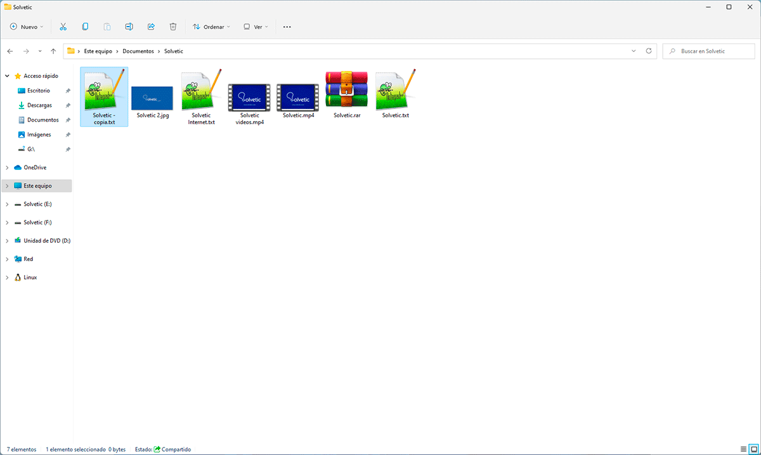The height and width of the screenshot is (455, 761).
Task: Open Imágenes in quick access
Action: click(38, 134)
